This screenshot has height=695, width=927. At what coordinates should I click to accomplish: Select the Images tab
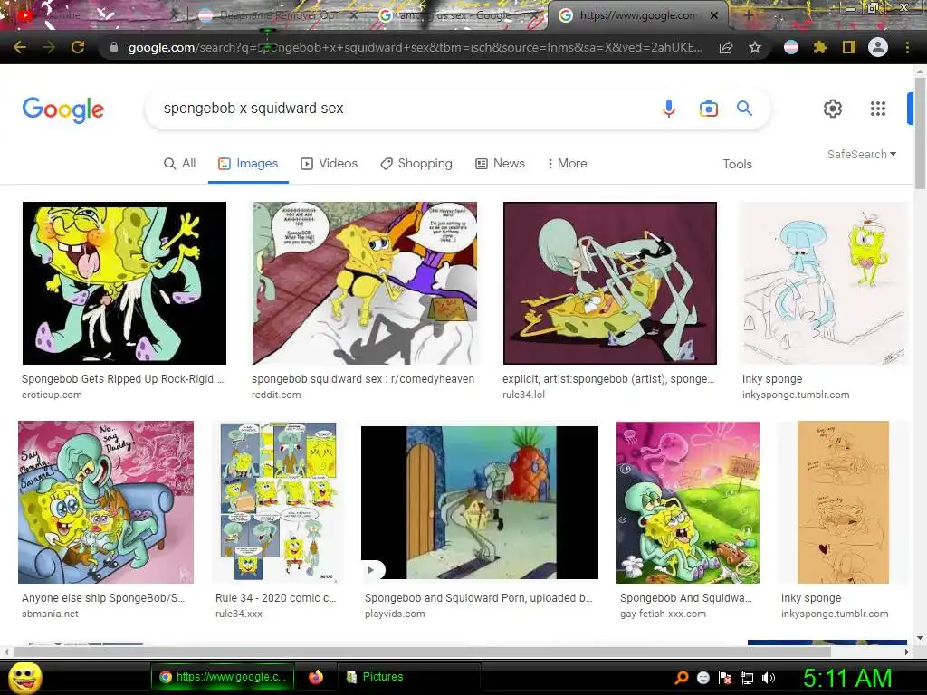(248, 163)
